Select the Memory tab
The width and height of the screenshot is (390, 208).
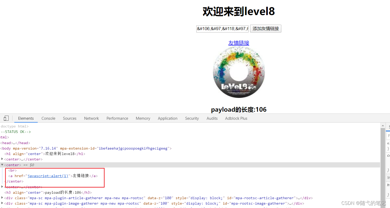click(143, 118)
